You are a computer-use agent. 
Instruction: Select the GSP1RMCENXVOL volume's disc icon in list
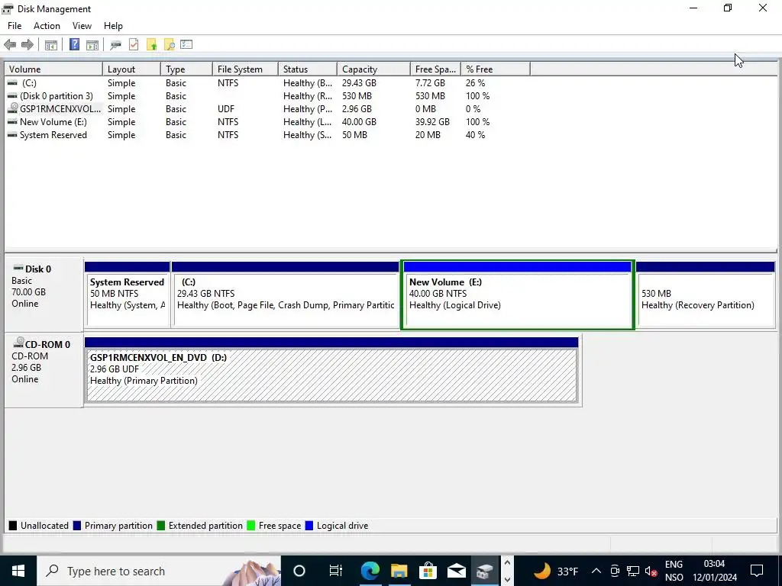click(13, 108)
